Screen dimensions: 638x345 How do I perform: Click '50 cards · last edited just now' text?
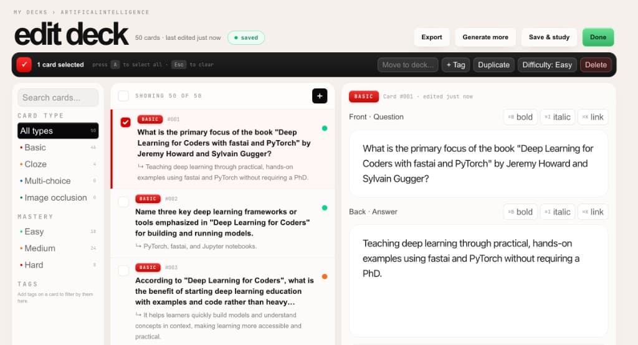pos(178,37)
